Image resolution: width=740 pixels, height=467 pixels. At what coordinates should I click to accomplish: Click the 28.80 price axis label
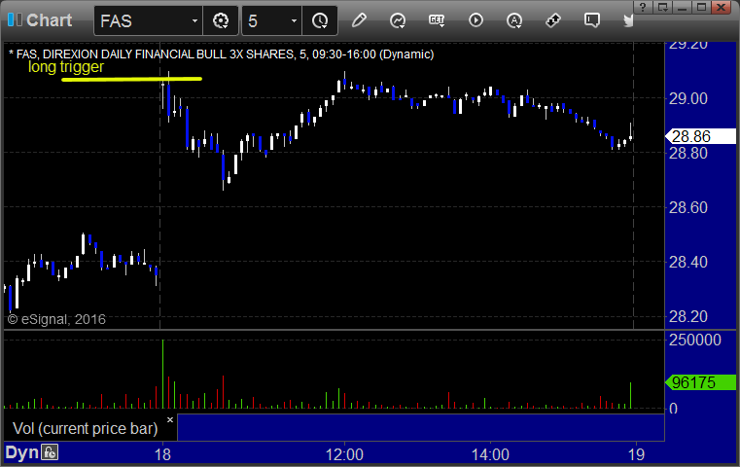tap(688, 153)
